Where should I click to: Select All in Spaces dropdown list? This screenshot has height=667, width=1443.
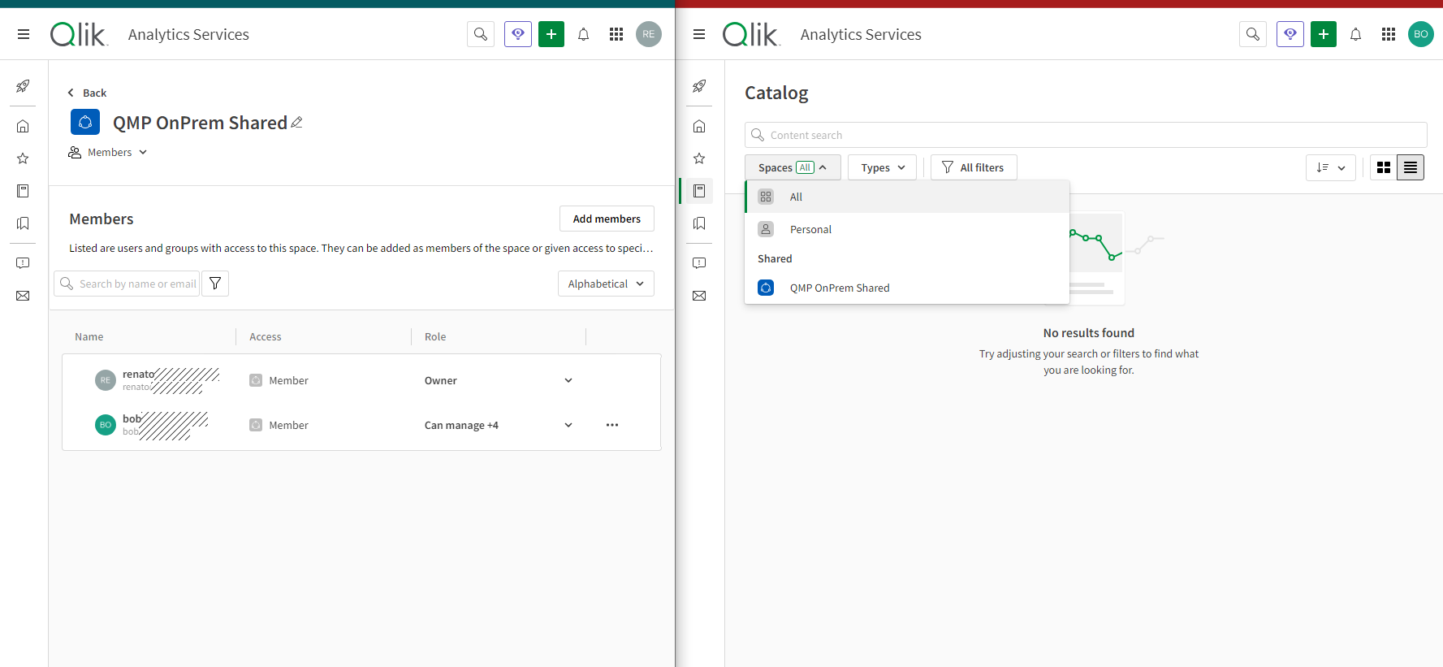tap(907, 197)
